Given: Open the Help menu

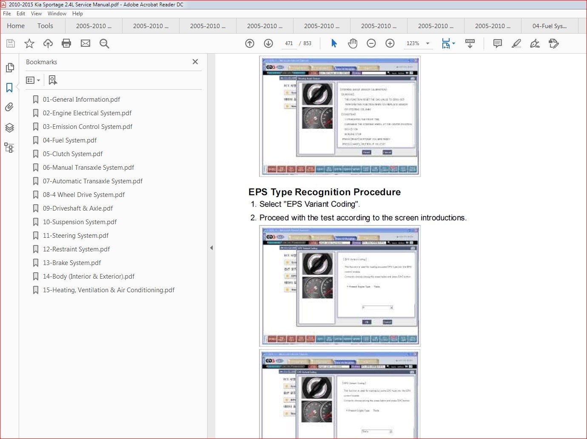Looking at the screenshot, I should (x=77, y=14).
